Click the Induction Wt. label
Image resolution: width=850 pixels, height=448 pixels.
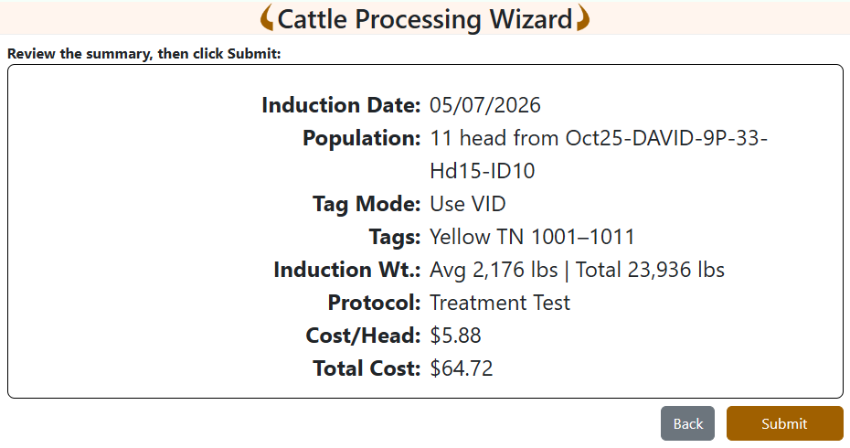[347, 270]
